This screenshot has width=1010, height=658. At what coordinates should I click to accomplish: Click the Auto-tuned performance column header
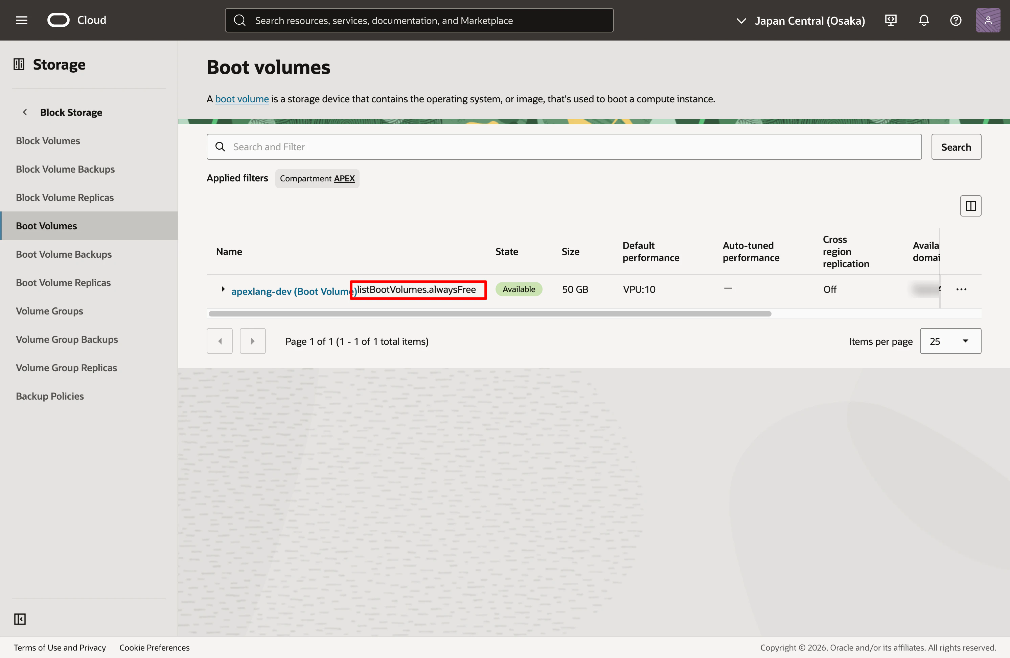click(751, 252)
